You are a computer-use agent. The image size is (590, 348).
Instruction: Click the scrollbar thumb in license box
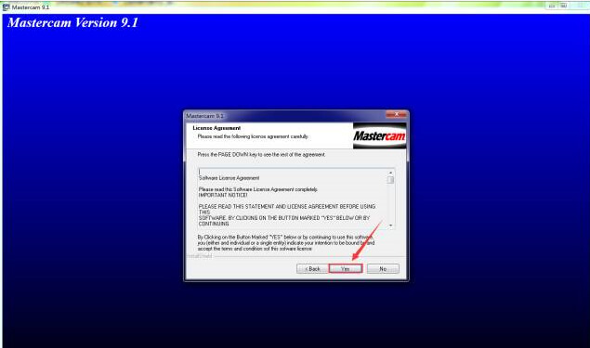390,180
